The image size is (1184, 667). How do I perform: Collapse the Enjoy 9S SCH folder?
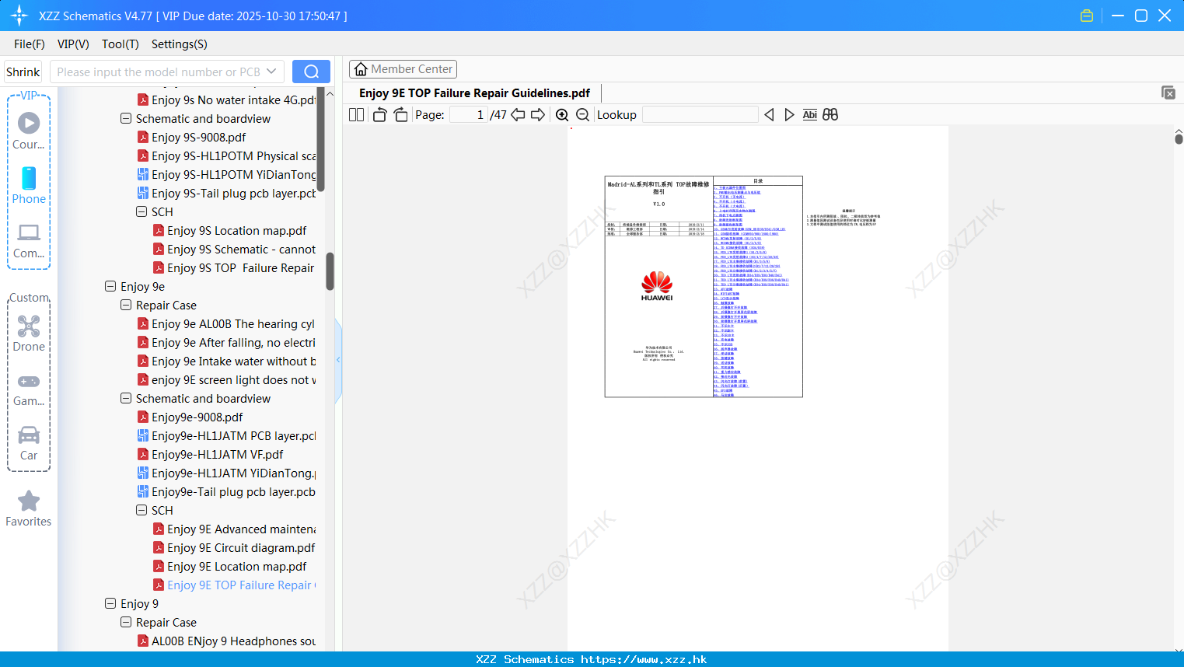[141, 211]
